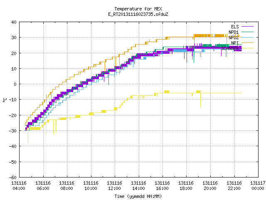
Task: Click the x-axis tick label 131116 20:00
Action: click(x=210, y=186)
